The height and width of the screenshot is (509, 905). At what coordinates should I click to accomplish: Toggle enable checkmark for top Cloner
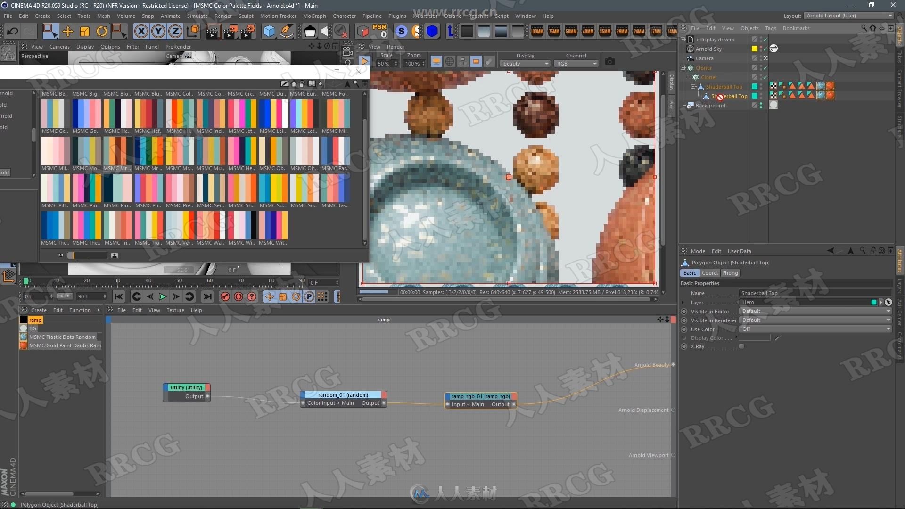click(x=765, y=68)
